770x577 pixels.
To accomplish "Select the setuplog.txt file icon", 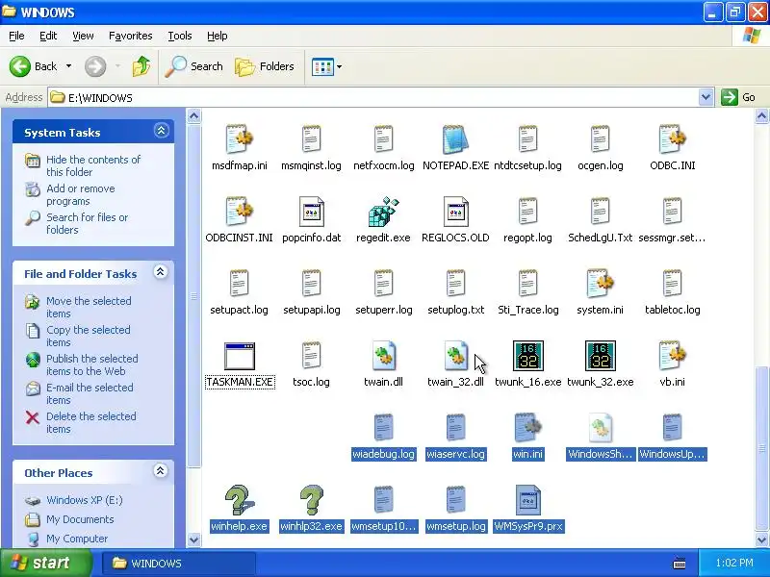I will click(455, 284).
